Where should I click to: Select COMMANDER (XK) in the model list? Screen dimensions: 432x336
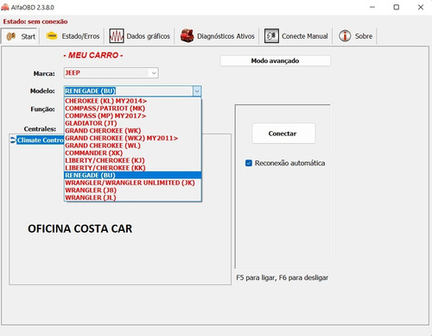[132, 153]
